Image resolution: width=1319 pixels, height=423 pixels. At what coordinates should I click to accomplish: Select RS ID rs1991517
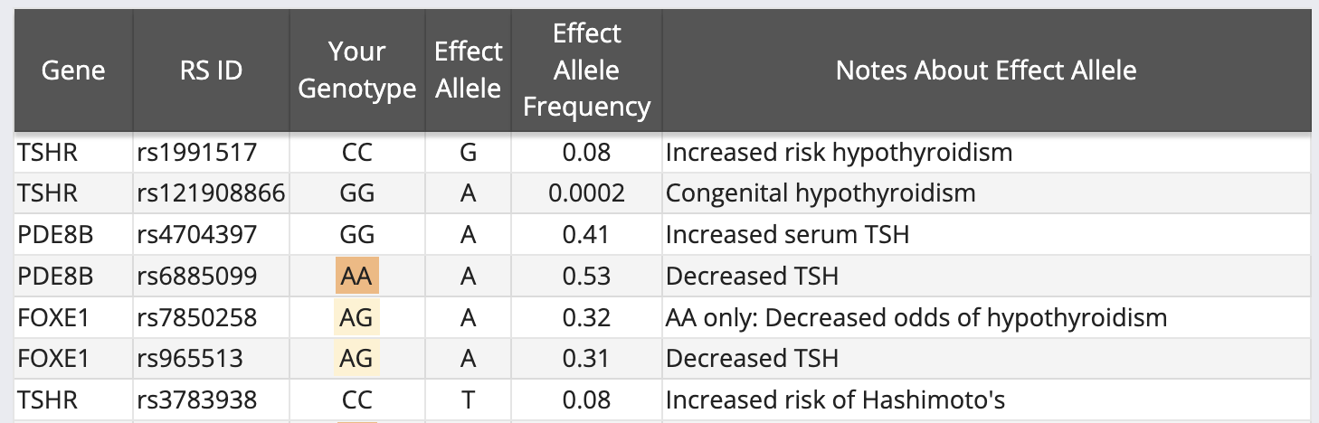197,152
